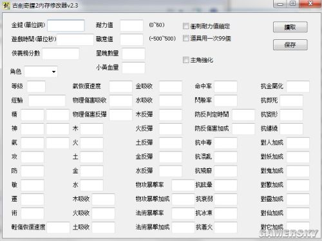This screenshot has height=241, width=322.
Task: Click the 法術暴擊率 input field
Action: click(183, 213)
